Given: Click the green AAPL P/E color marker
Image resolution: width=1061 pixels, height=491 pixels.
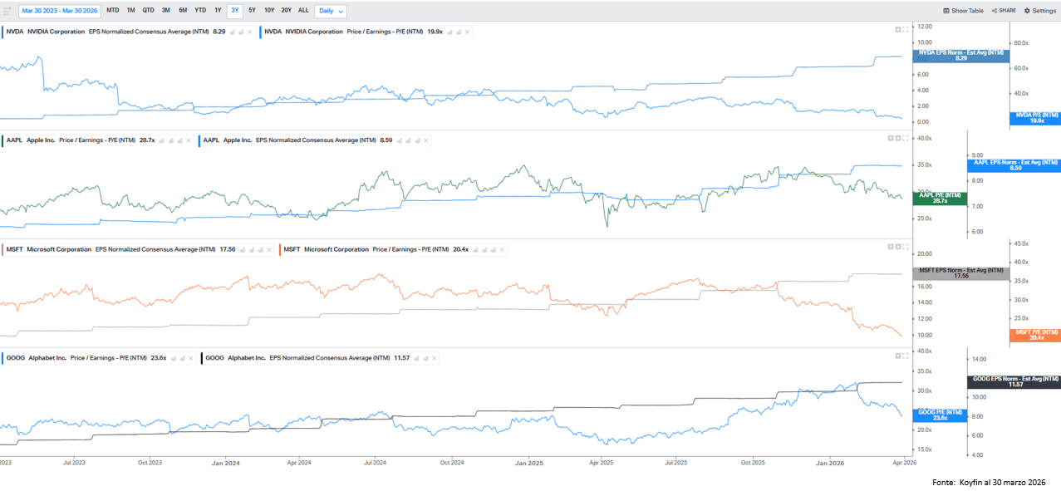Looking at the screenshot, I should tap(2, 140).
